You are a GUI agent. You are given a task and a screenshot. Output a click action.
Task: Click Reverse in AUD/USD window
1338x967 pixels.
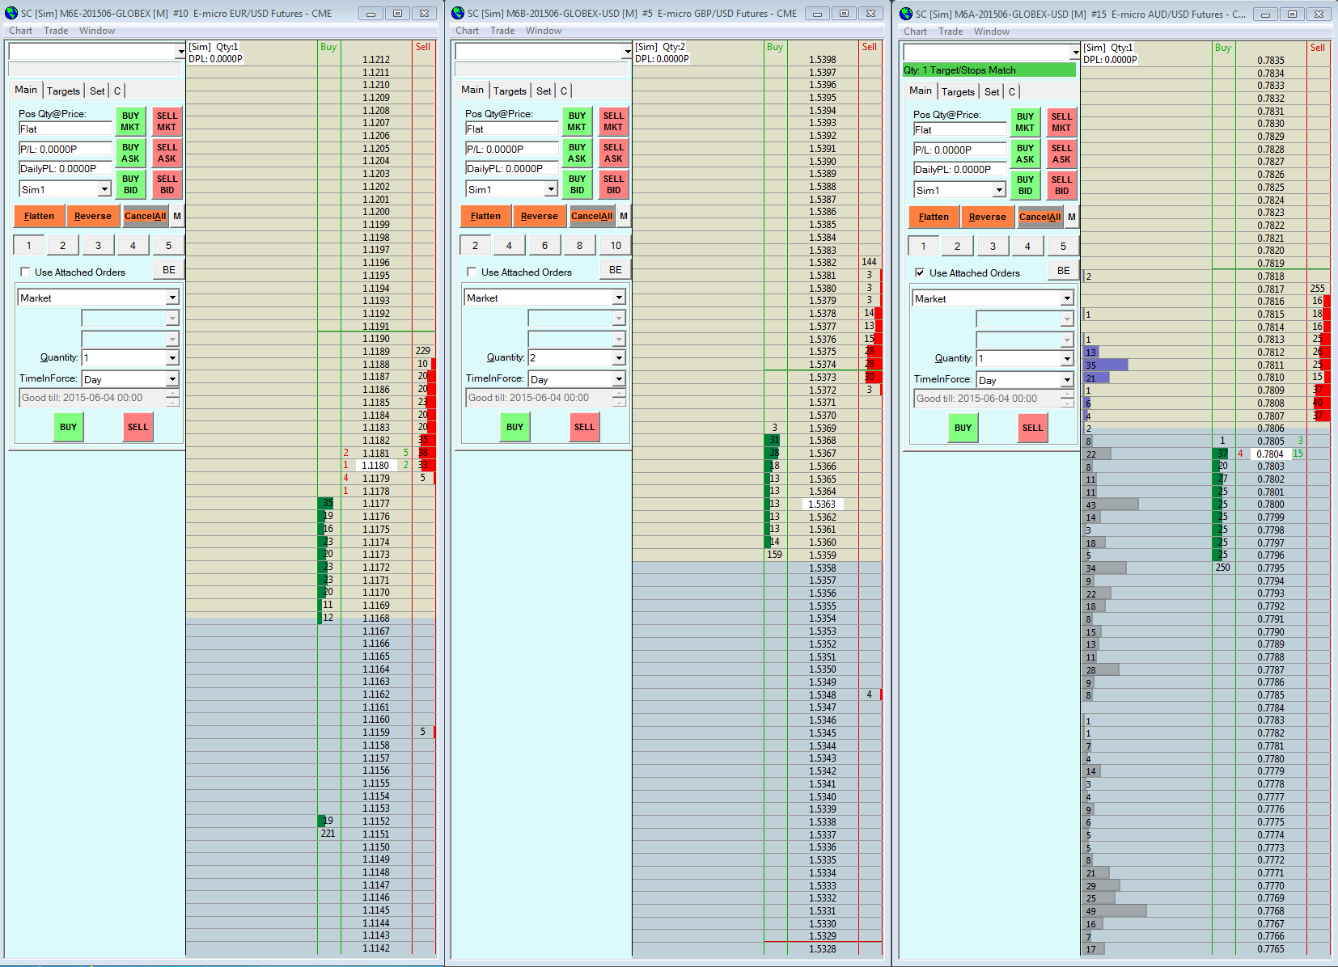tap(988, 217)
